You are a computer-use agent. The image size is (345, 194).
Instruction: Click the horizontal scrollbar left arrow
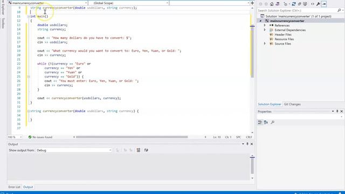(74, 137)
